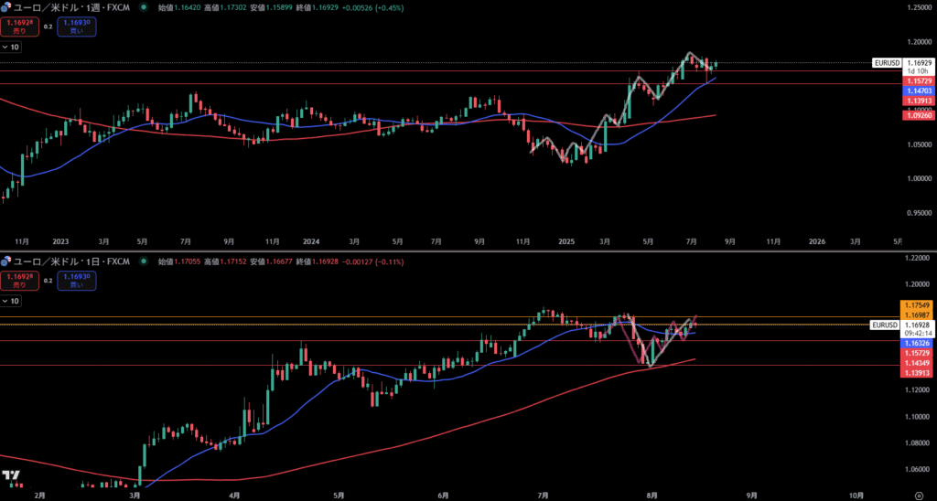
Task: Click the daily chart's low value 1.16677
Action: [x=280, y=261]
